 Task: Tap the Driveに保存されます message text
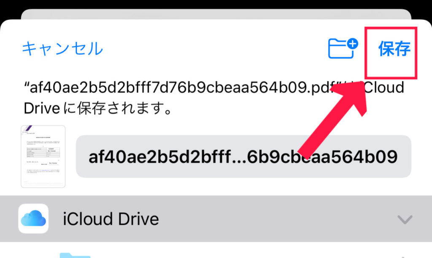point(98,108)
